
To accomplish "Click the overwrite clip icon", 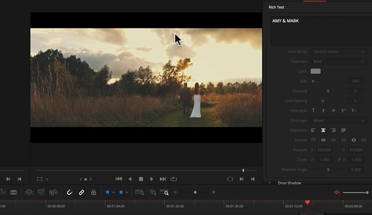I will (41, 192).
